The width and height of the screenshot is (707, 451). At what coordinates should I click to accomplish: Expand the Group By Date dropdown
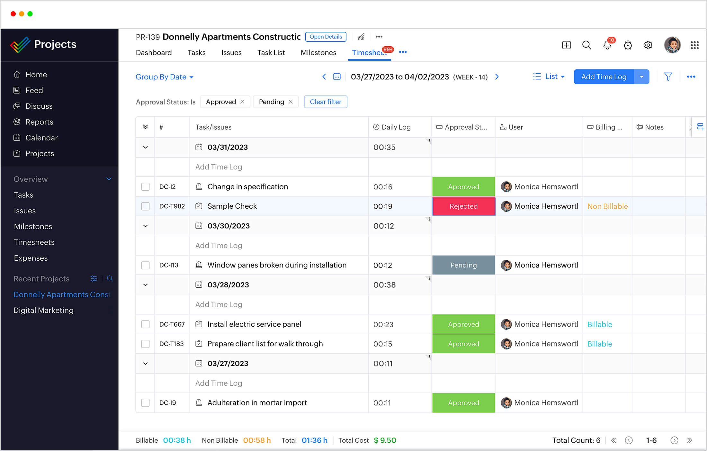coord(164,77)
